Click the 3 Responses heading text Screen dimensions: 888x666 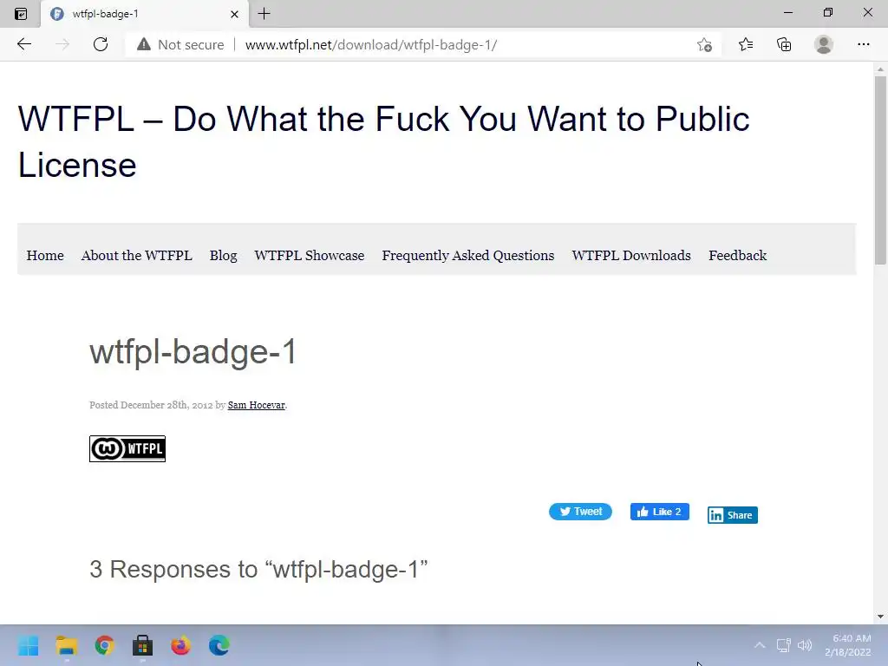pyautogui.click(x=258, y=569)
